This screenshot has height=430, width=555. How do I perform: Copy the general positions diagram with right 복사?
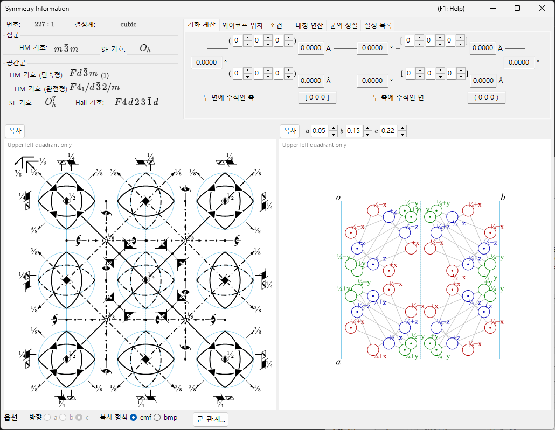[289, 131]
